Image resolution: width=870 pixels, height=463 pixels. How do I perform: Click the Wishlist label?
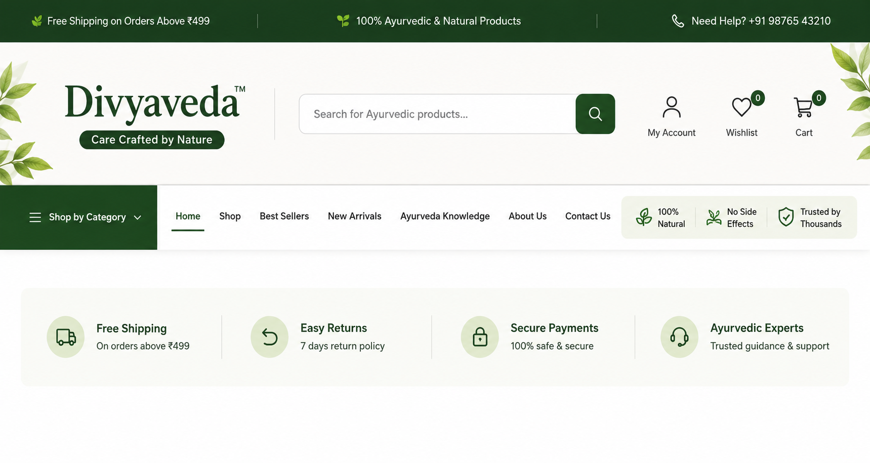741,133
